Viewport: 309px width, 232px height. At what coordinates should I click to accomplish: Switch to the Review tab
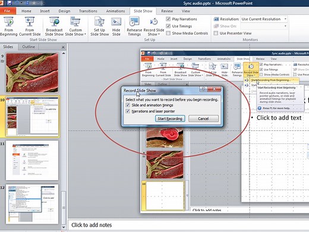[x=167, y=11]
